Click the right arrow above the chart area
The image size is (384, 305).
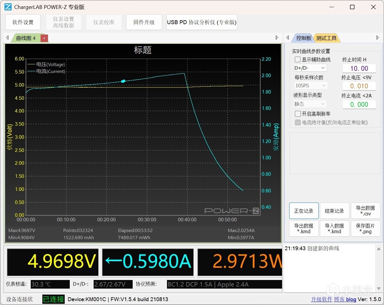[x=277, y=38]
